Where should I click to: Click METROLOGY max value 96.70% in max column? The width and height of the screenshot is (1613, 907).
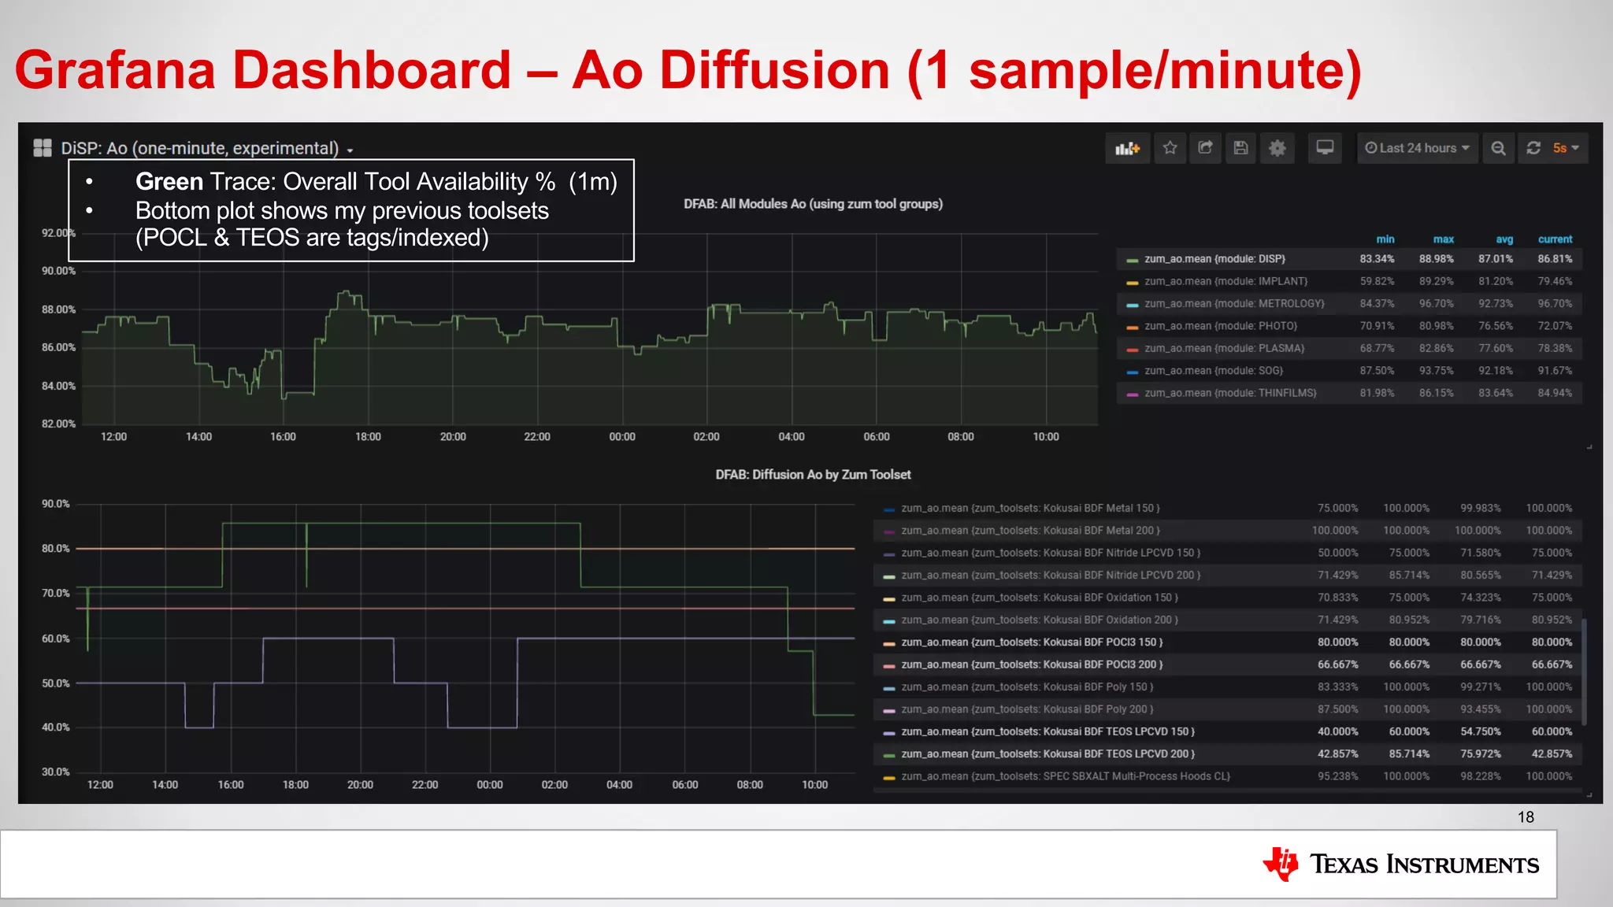point(1437,304)
